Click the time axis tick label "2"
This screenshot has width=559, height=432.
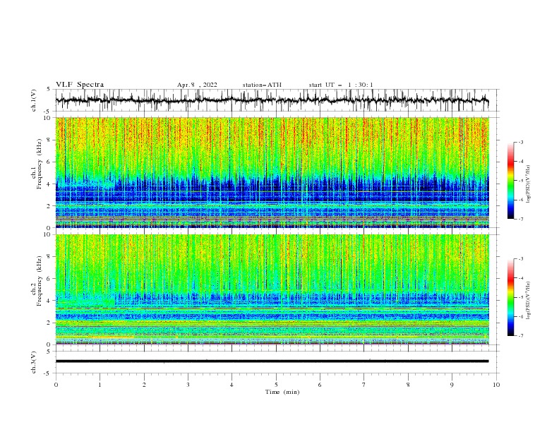(x=144, y=385)
